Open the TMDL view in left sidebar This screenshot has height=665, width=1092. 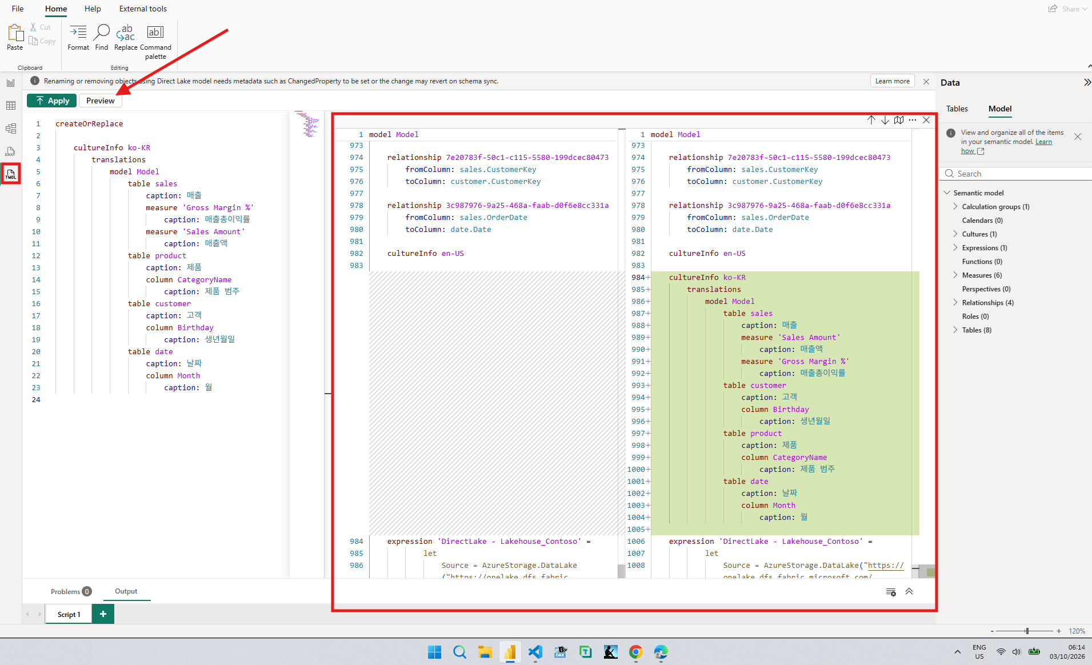point(11,174)
